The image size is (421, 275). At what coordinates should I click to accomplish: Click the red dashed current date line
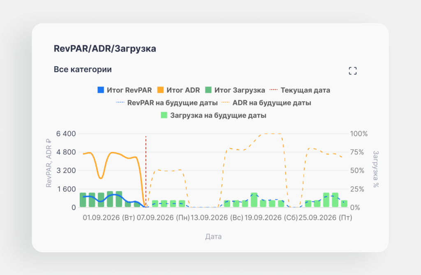[x=146, y=171]
